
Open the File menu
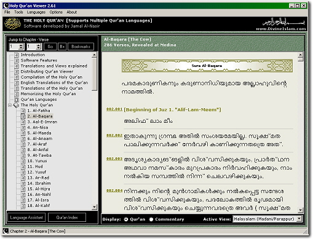(7, 12)
